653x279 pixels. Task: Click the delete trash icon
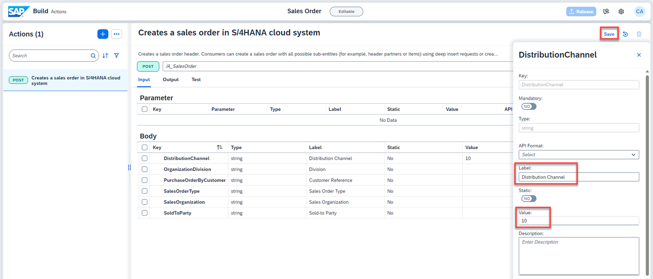point(639,34)
